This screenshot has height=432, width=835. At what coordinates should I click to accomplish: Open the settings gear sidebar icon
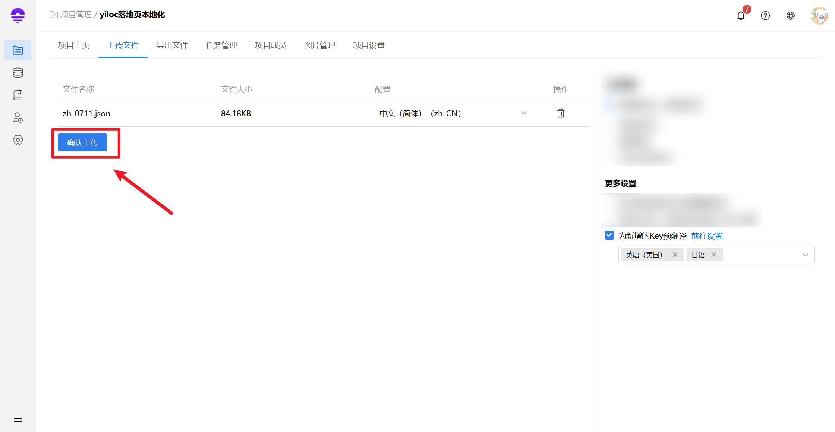18,140
